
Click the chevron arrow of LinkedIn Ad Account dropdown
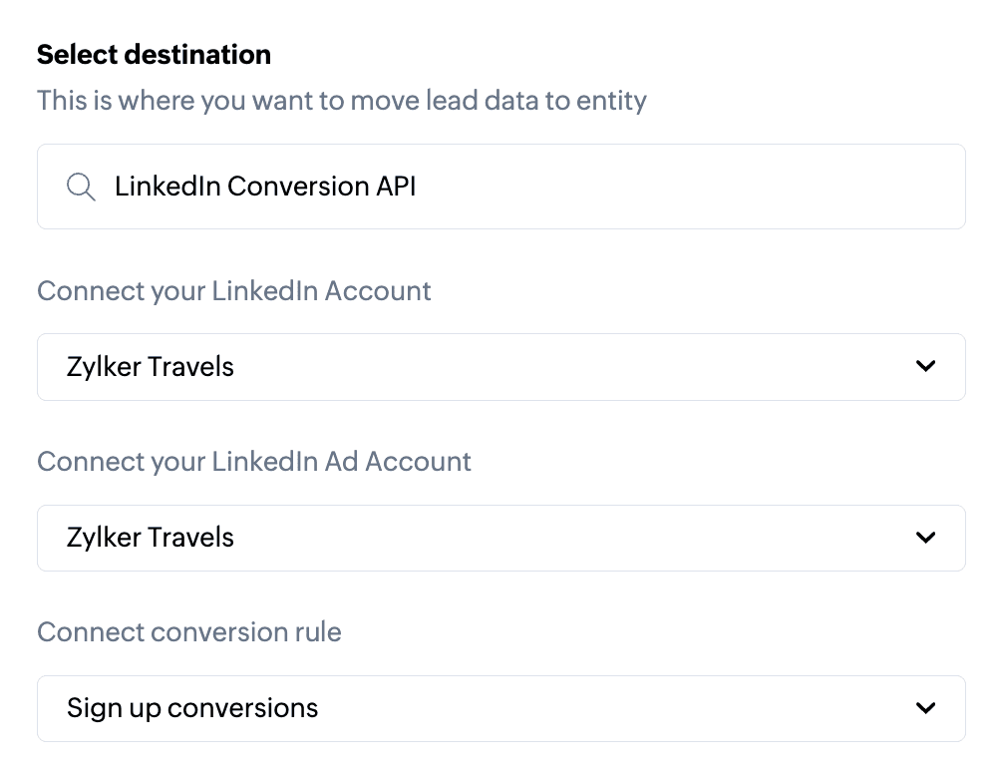(925, 538)
